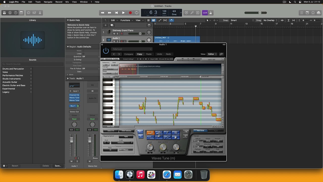Open the Record menu
This screenshot has height=182, width=323.
point(59,2)
